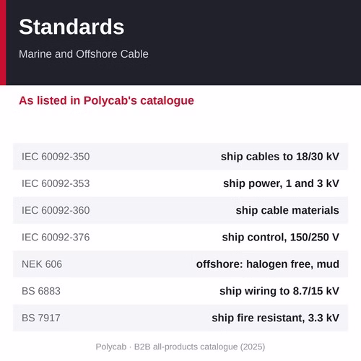The width and height of the screenshot is (361, 361).
Task: Select 'ship control, 150/250 V' text
Action: tap(281, 238)
